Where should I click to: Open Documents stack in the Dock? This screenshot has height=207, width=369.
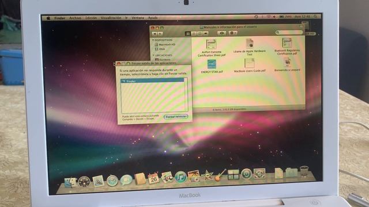(278, 173)
